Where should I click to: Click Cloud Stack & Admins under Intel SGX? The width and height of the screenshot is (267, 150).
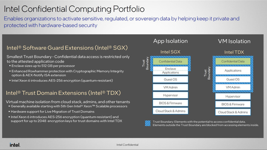tap(170, 111)
